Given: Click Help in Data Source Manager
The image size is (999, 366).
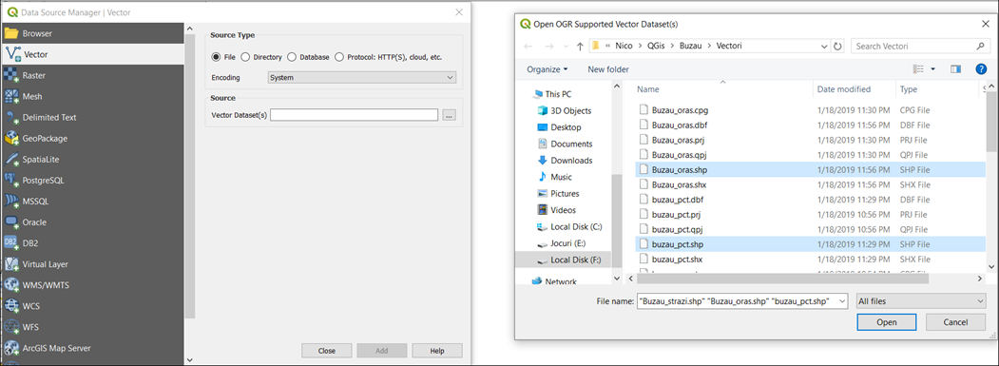Looking at the screenshot, I should (437, 351).
